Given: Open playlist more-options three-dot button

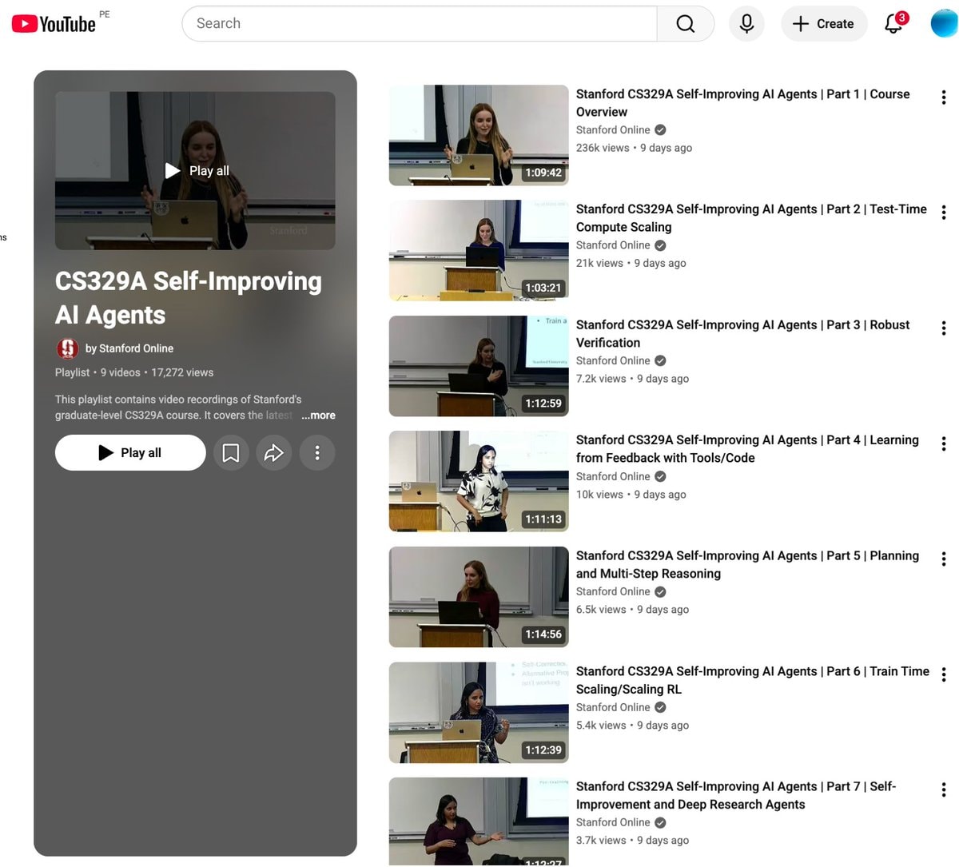Looking at the screenshot, I should tap(317, 453).
